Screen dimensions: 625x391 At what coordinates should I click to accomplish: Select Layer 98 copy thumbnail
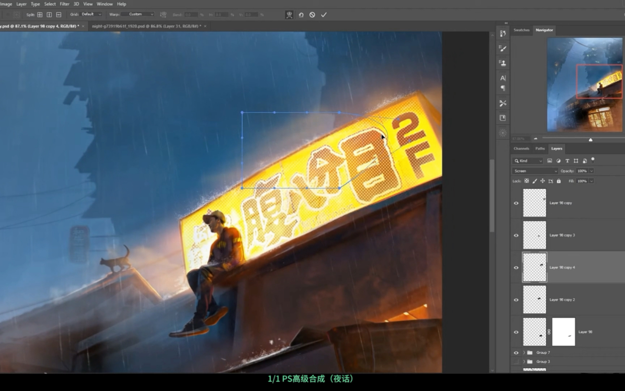click(535, 203)
